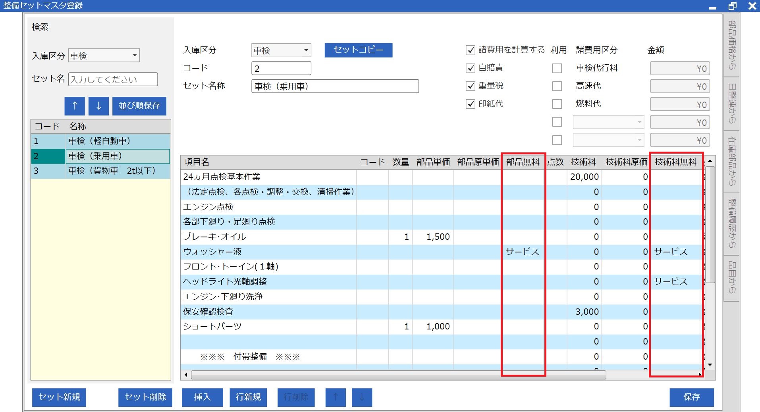Viewport: 760px width, 412px height.
Task: Click the down arrow button above the set list
Action: click(98, 106)
